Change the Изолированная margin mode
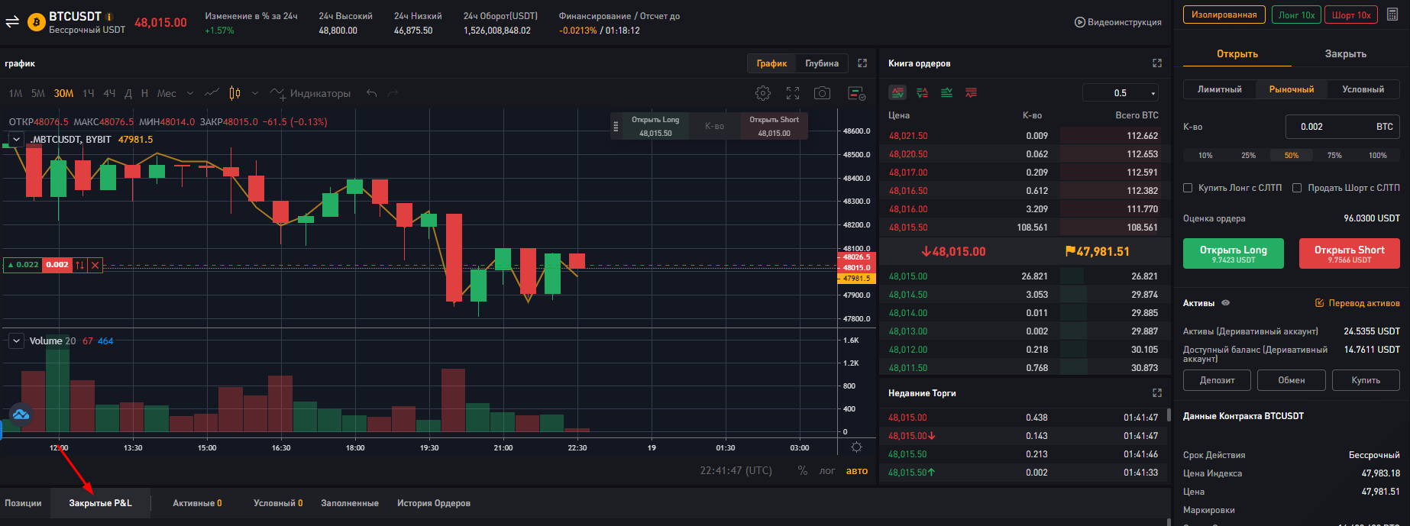The height and width of the screenshot is (526, 1410). pyautogui.click(x=1224, y=15)
